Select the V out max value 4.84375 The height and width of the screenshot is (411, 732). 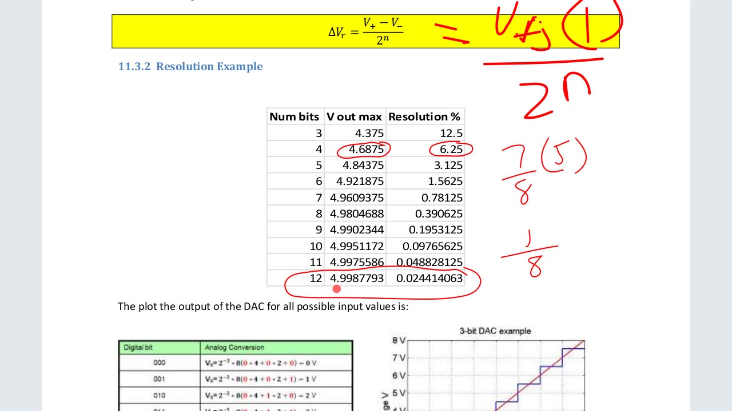click(x=363, y=165)
